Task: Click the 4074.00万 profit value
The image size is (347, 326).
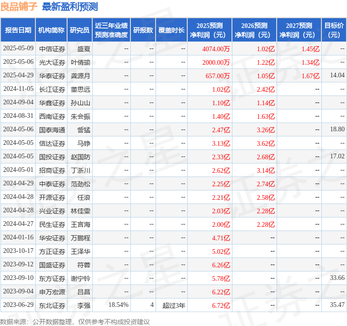Action: click(216, 49)
